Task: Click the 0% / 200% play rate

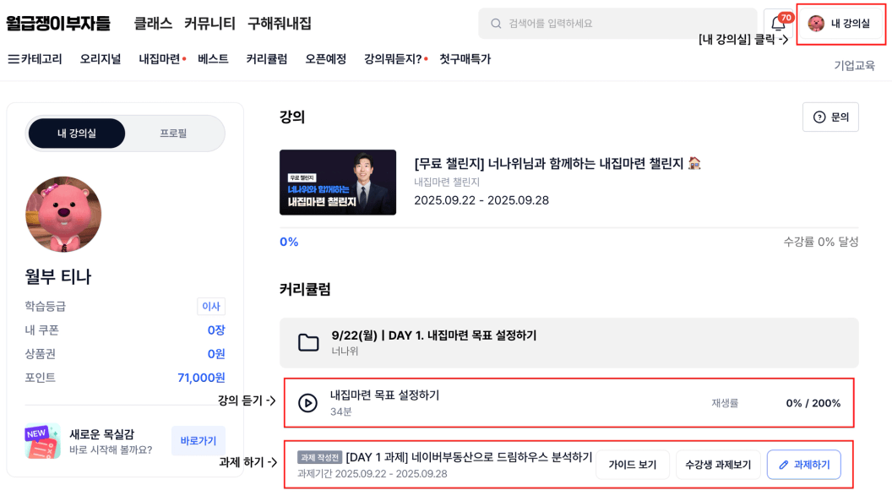Action: [813, 403]
